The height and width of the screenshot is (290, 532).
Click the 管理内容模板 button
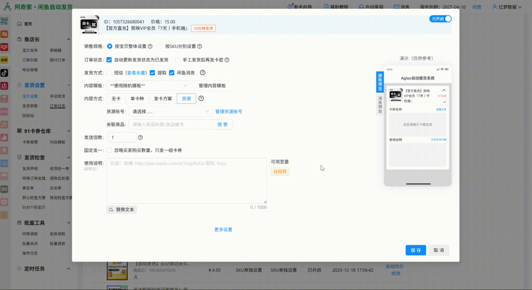[212, 86]
